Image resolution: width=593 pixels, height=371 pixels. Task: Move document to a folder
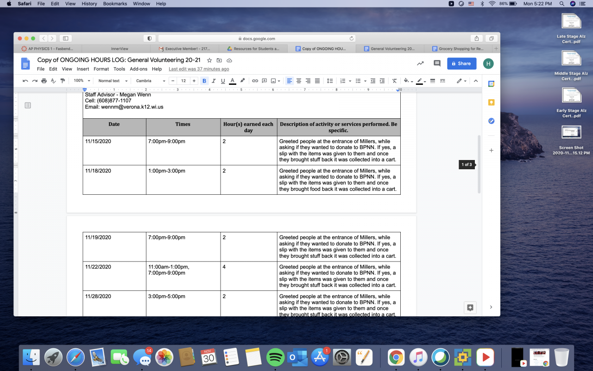pyautogui.click(x=219, y=60)
